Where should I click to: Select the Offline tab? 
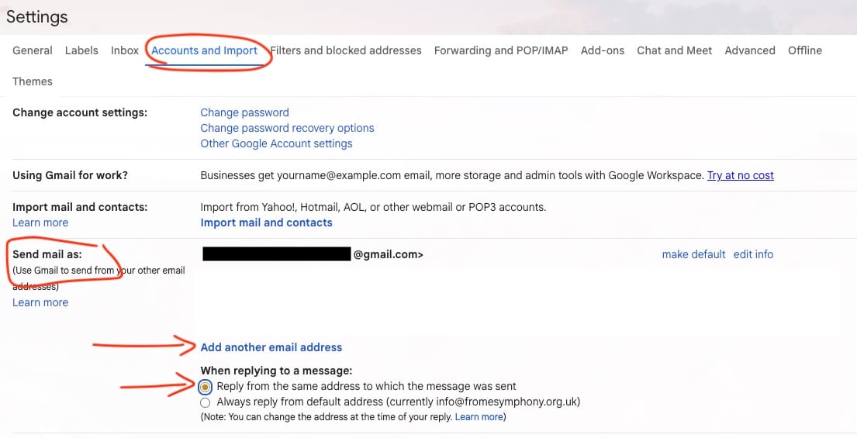(x=804, y=50)
